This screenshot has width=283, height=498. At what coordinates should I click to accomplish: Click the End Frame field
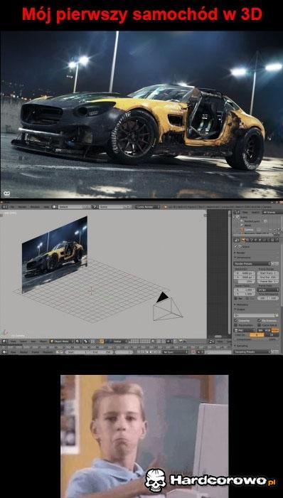click(268, 277)
